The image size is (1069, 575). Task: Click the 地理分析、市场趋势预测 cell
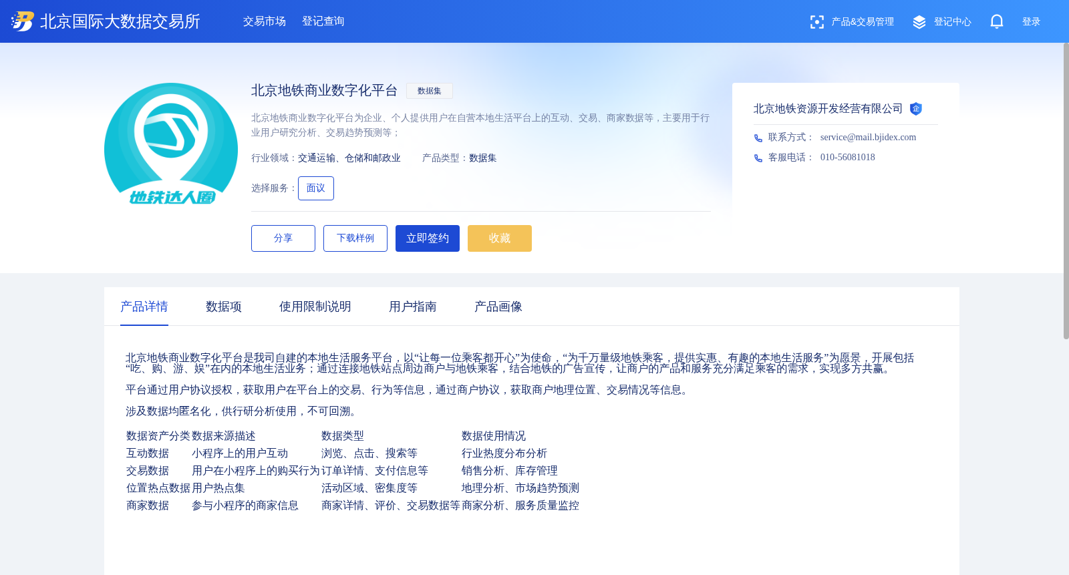coord(520,488)
